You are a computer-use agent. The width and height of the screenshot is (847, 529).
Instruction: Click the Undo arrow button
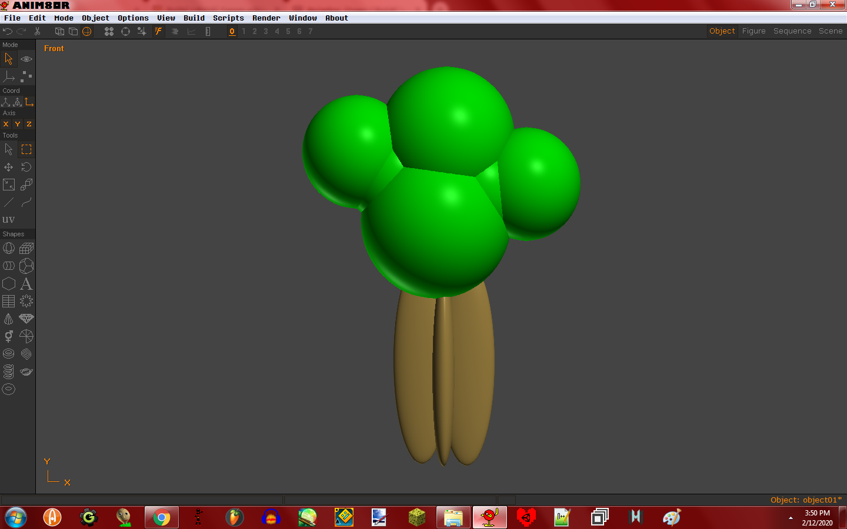click(x=8, y=31)
